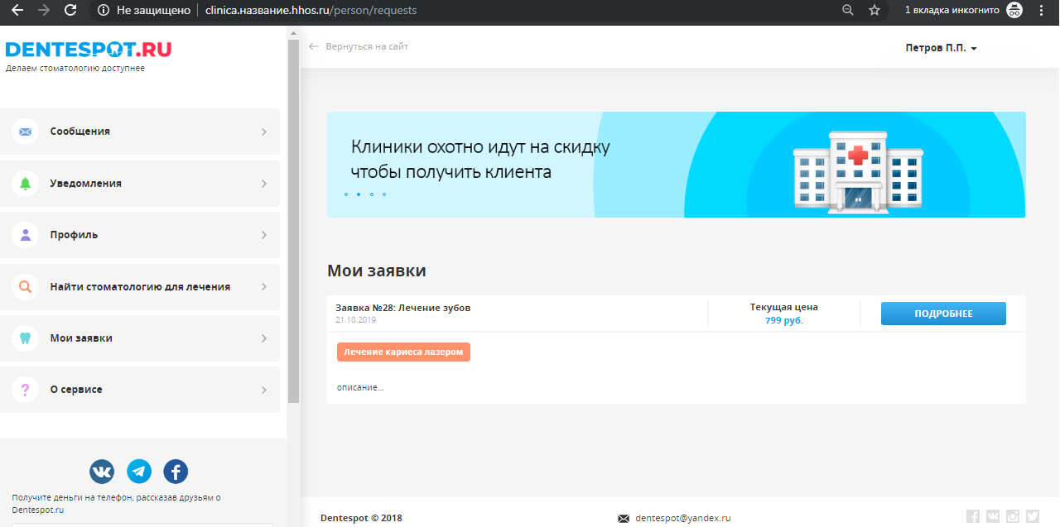Viewport: 1060px width, 527px height.
Task: Open Сообщения menu item
Action: 140,132
